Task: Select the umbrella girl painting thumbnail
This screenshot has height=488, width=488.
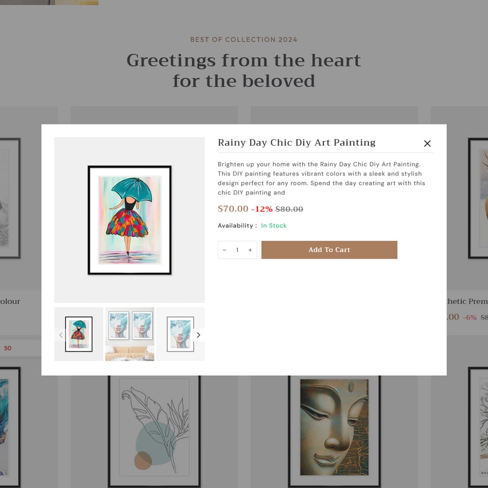Action: click(x=79, y=334)
